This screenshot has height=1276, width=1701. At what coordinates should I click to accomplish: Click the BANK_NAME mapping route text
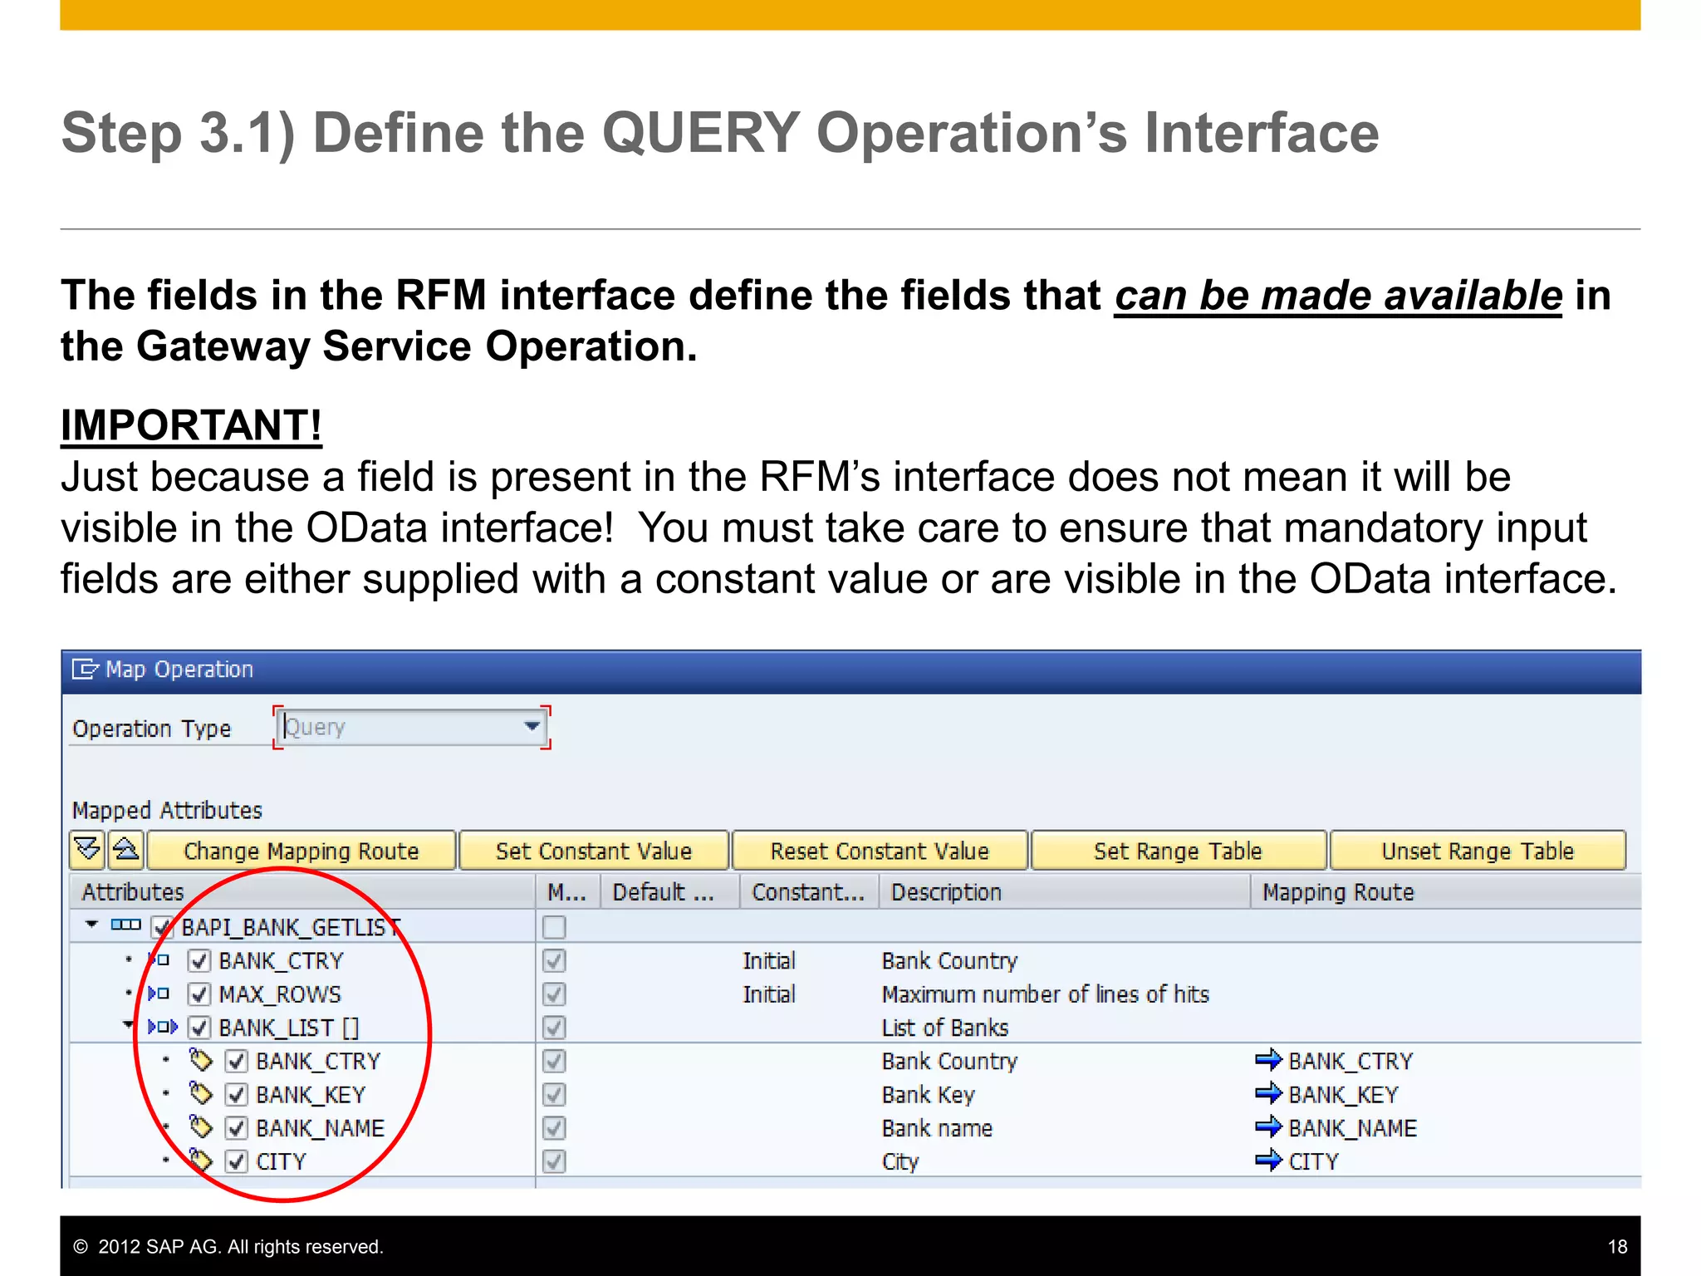tap(1353, 1128)
